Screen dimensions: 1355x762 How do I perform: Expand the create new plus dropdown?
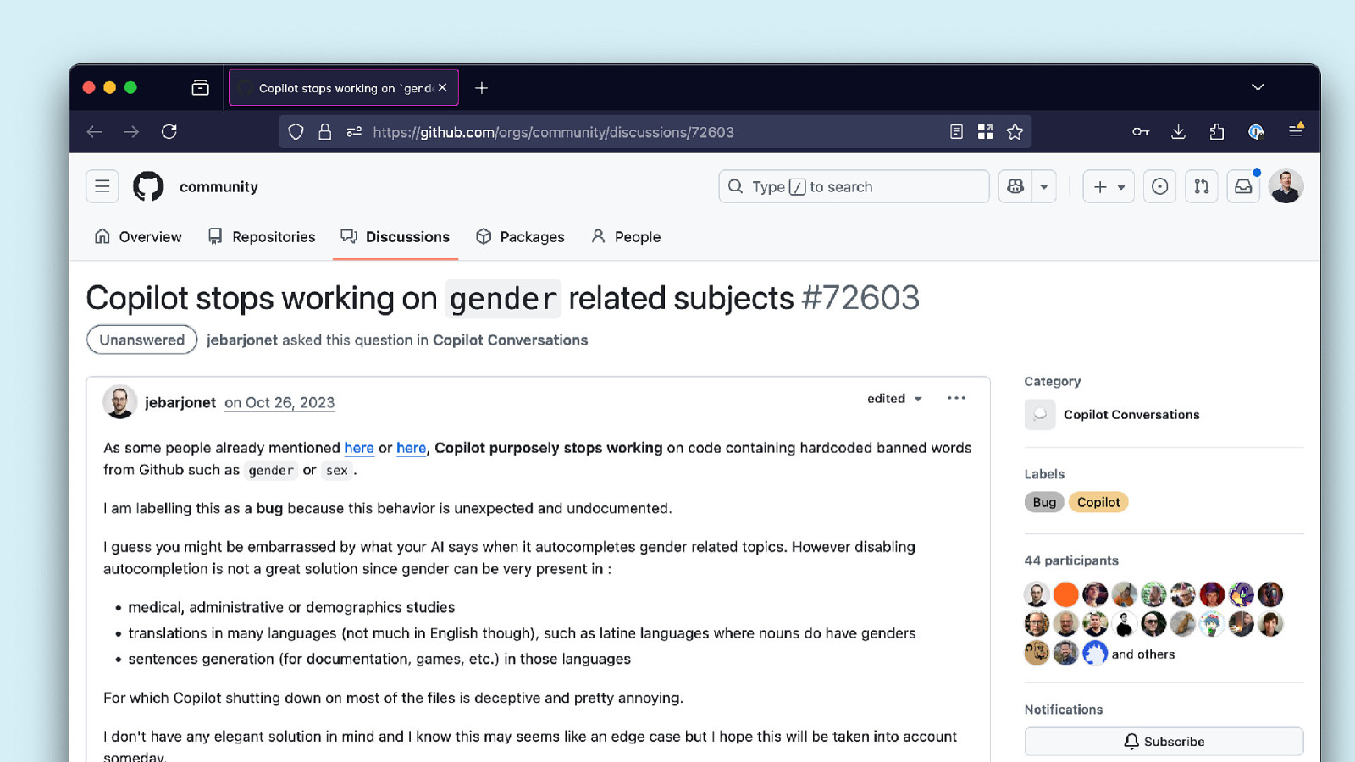click(1109, 187)
